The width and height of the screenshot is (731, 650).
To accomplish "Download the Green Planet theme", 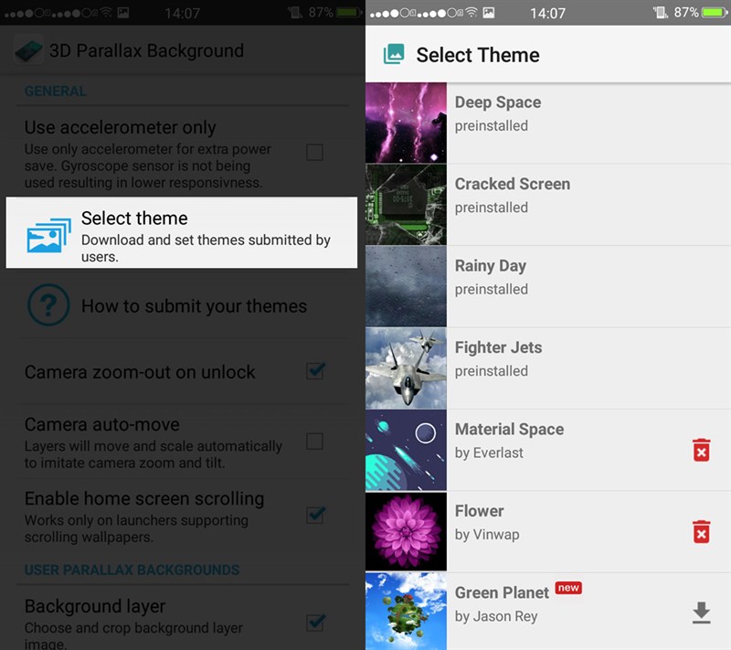I will point(701,613).
